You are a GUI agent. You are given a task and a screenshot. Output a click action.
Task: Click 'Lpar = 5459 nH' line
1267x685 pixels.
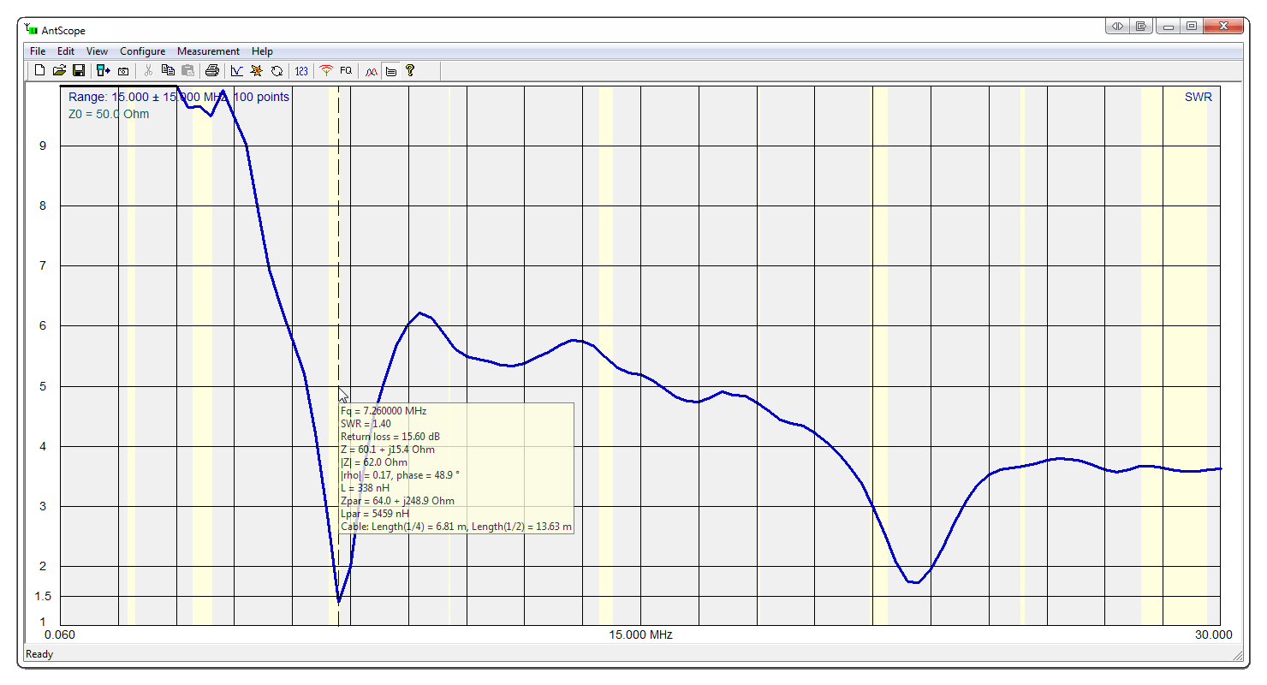[377, 514]
